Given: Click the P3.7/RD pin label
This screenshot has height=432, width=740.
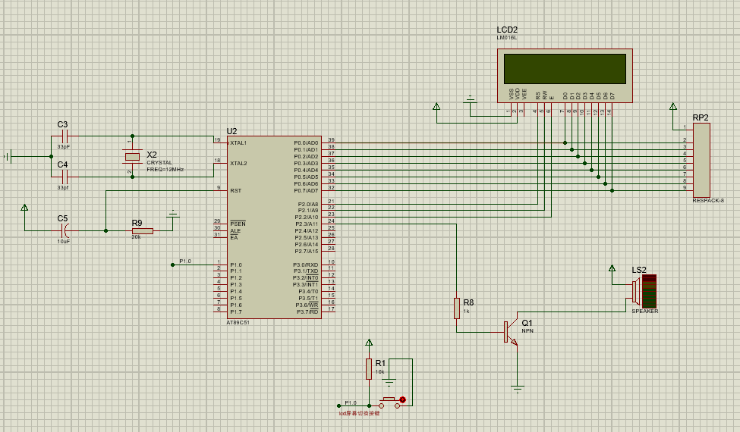Looking at the screenshot, I should [x=307, y=312].
